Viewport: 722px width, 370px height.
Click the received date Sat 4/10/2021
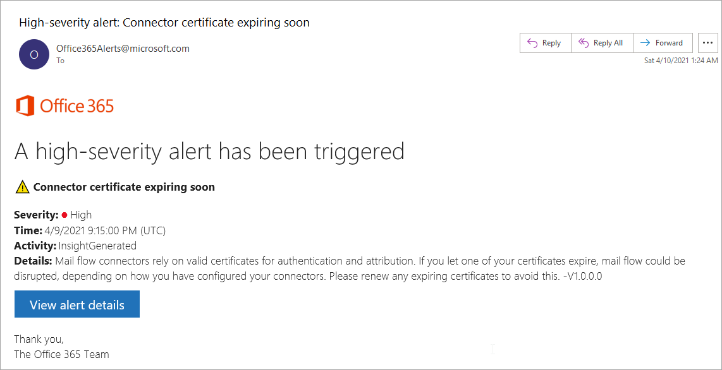pos(680,61)
